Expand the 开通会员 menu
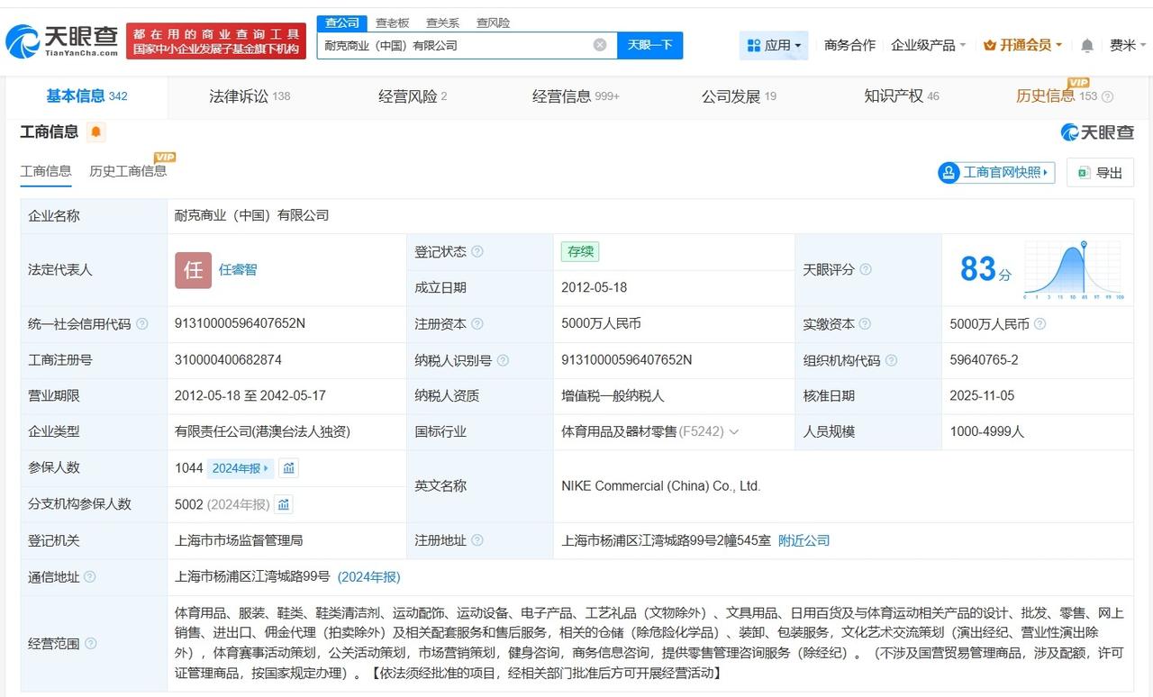The width and height of the screenshot is (1153, 697). click(1023, 45)
